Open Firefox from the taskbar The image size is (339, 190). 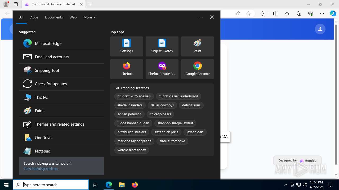135,185
